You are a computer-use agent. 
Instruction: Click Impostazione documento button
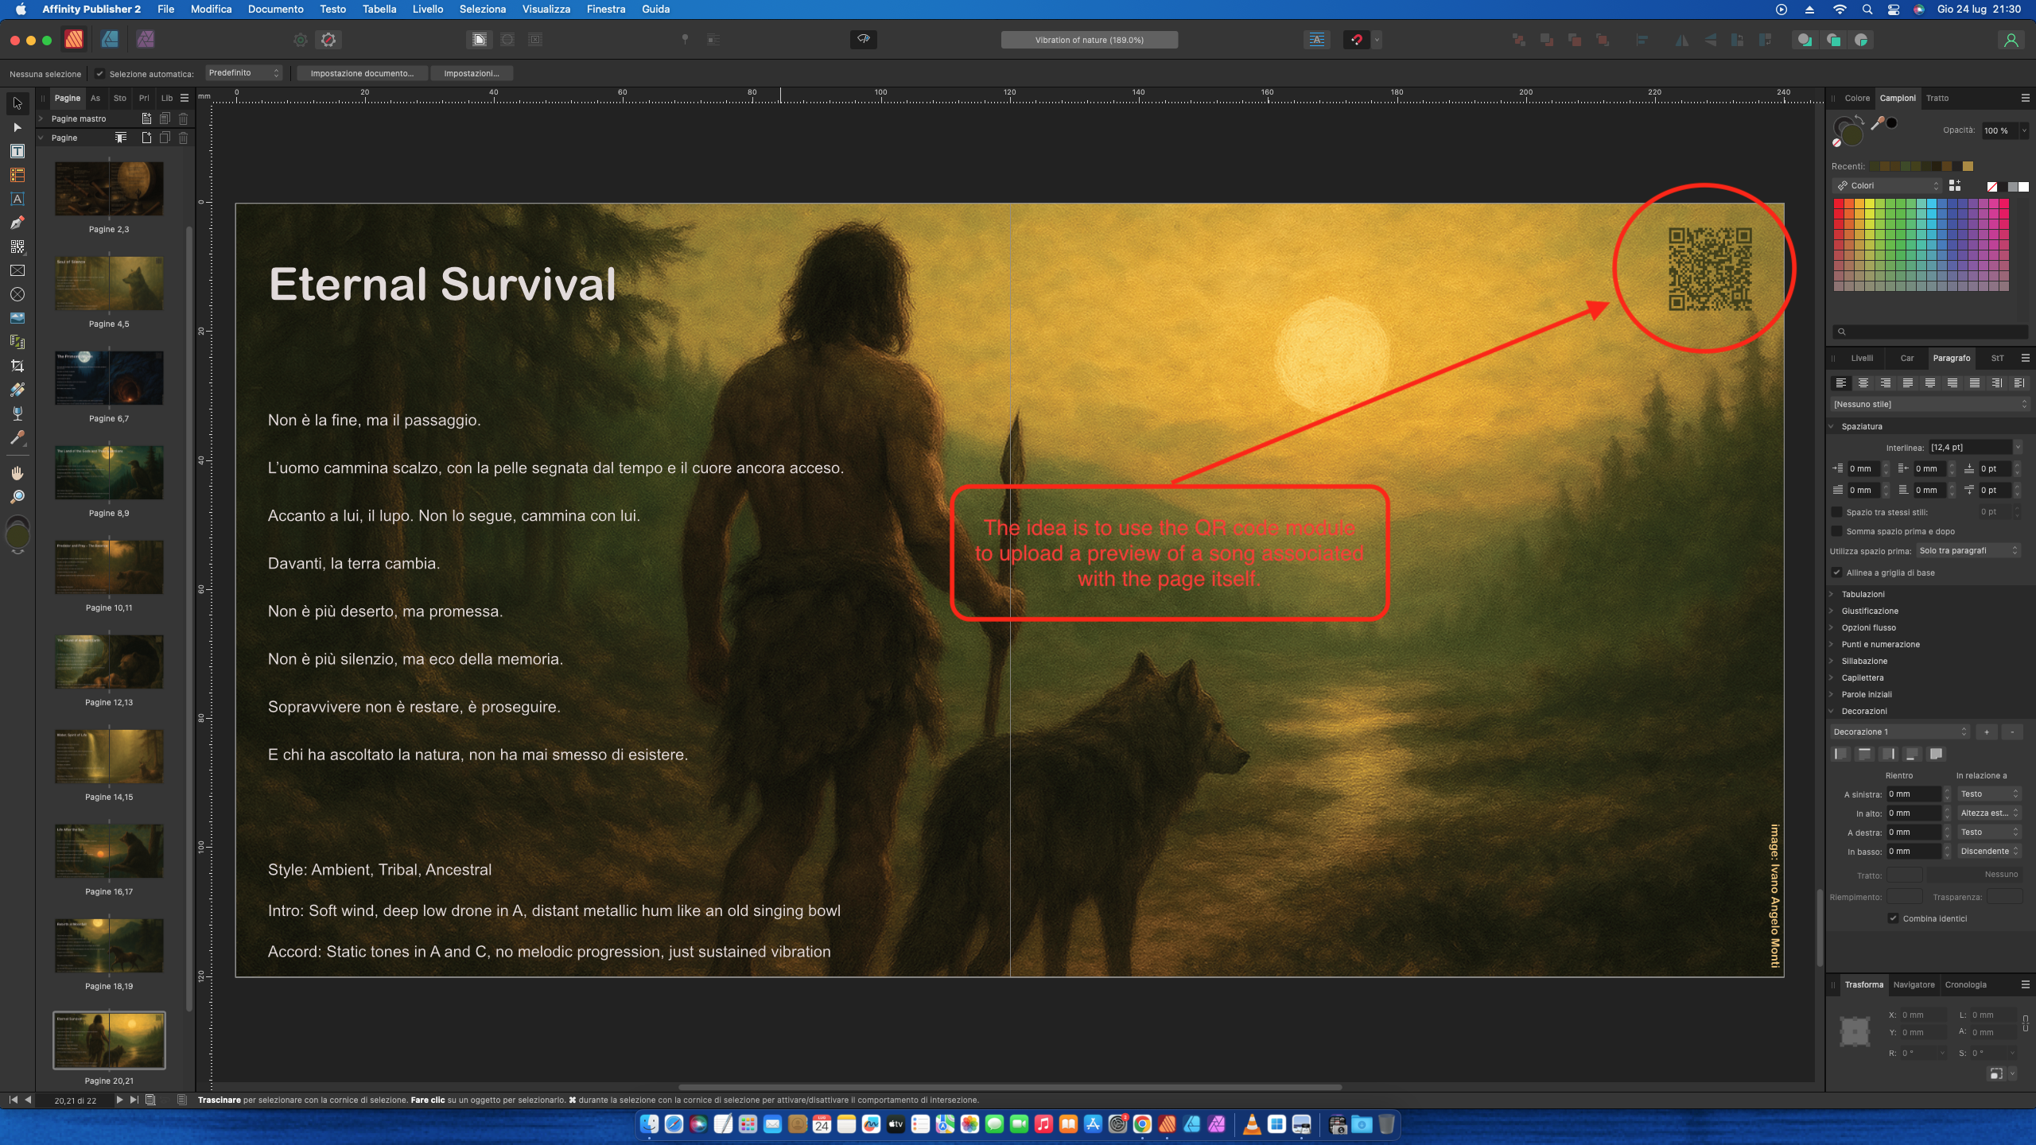pos(362,73)
